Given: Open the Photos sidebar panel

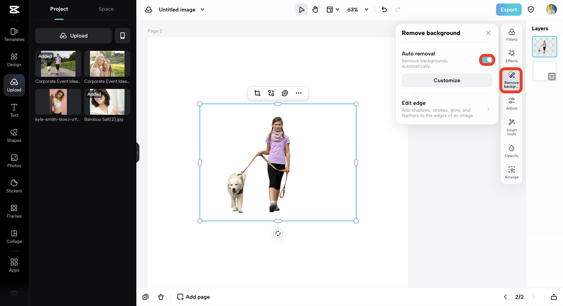Looking at the screenshot, I should [x=14, y=161].
